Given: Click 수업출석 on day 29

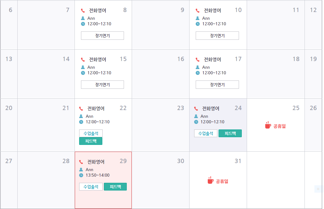Looking at the screenshot, I should 91,187.
